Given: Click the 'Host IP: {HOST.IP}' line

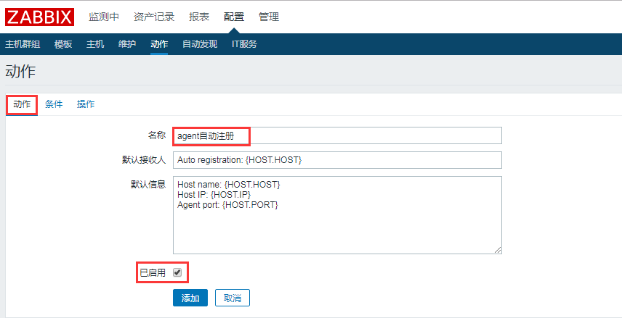Looking at the screenshot, I should point(214,195).
